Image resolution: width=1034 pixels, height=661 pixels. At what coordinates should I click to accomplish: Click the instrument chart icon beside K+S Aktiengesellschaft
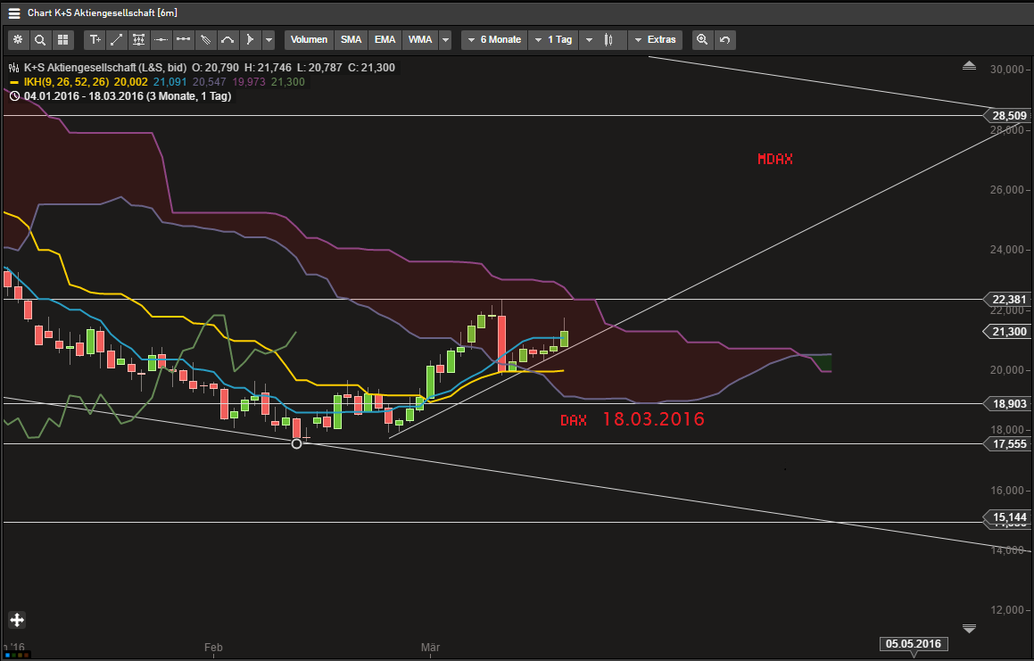14,67
